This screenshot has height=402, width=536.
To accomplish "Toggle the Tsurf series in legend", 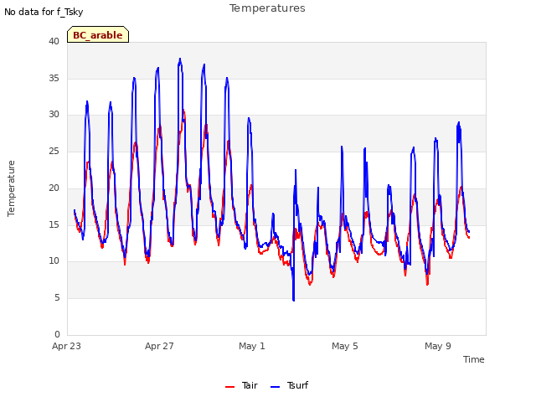I will [x=289, y=385].
